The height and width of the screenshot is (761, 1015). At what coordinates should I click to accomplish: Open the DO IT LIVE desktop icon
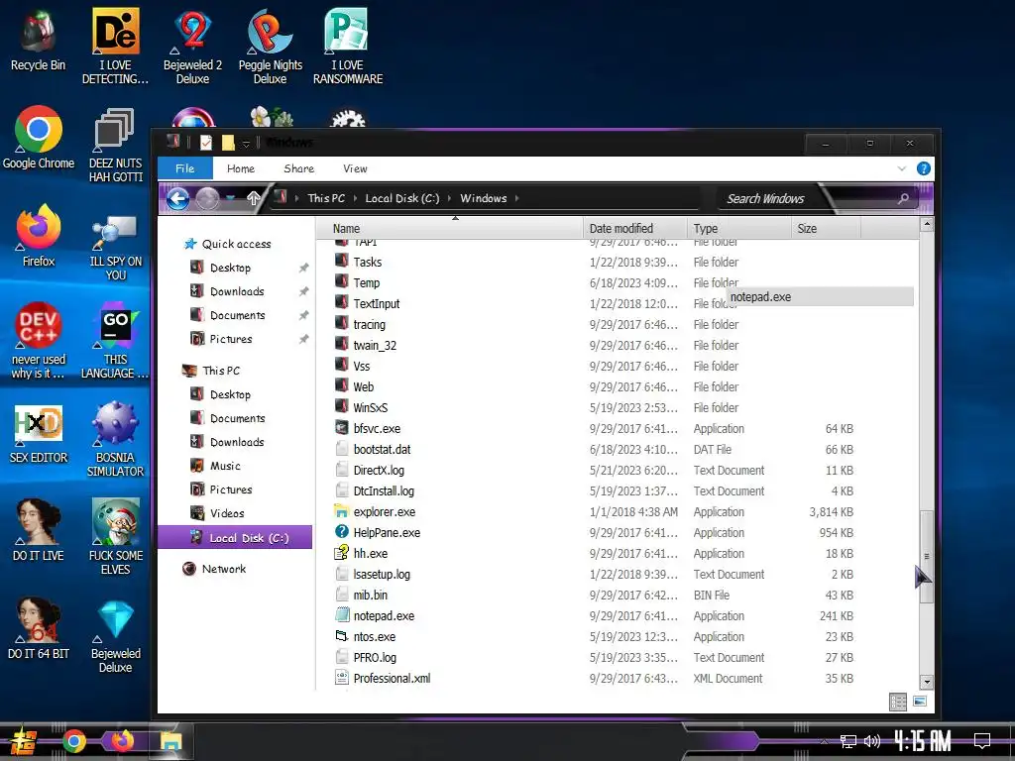coord(39,529)
